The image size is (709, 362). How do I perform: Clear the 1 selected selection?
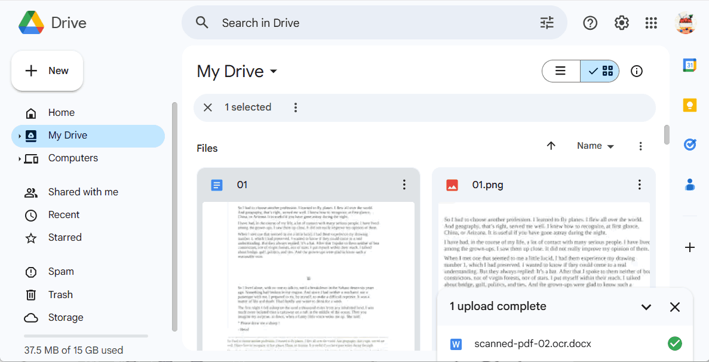tap(208, 108)
